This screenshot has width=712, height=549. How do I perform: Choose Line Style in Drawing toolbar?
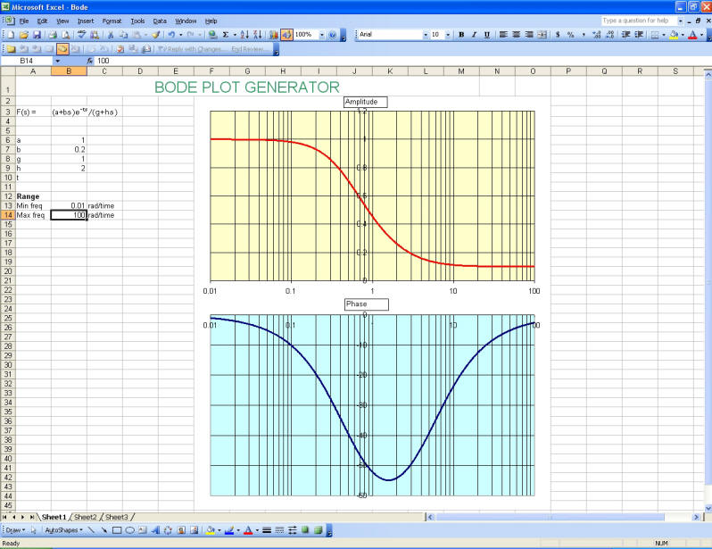(x=267, y=530)
